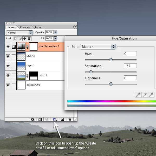Click the Saturation slider handle

(x=91, y=72)
